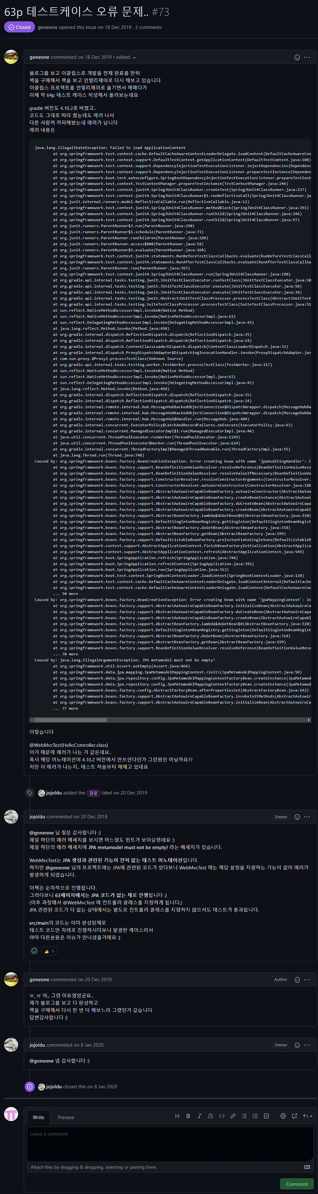Add a numbered list in the comment
This screenshot has width=318, height=1194.
pos(255,1116)
